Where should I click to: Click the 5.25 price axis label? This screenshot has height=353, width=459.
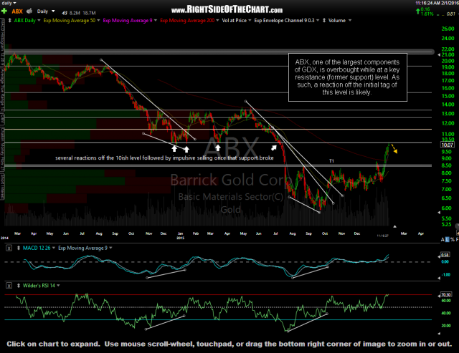point(446,224)
